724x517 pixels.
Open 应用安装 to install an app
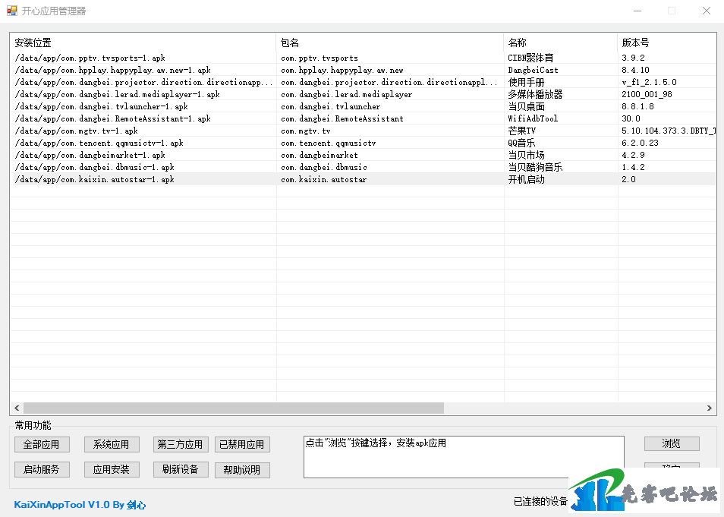coord(112,469)
